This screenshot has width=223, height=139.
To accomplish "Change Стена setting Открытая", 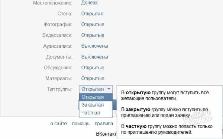I will click(x=92, y=14).
